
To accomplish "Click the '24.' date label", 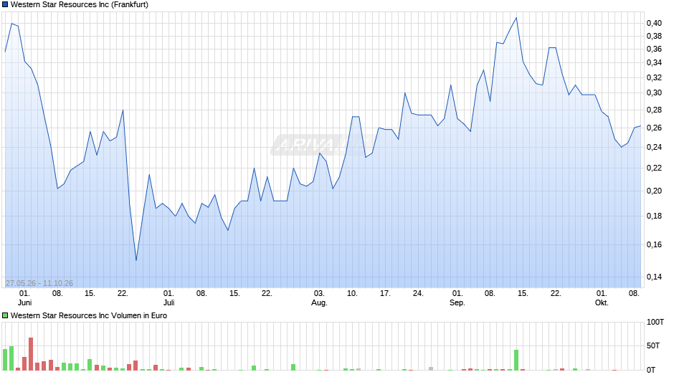I will (x=418, y=293).
